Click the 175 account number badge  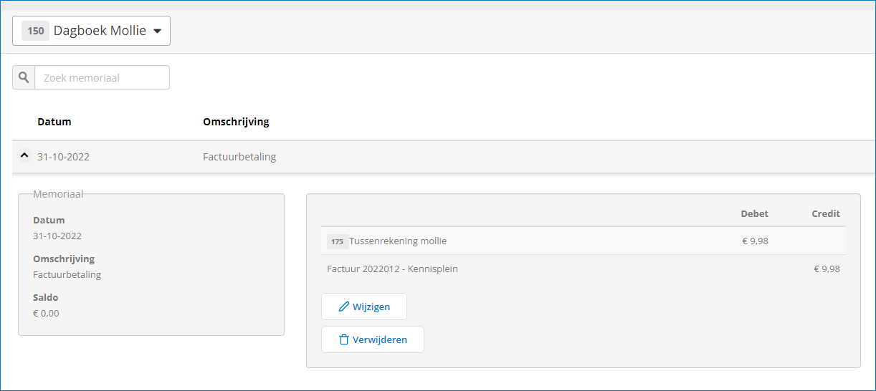337,241
